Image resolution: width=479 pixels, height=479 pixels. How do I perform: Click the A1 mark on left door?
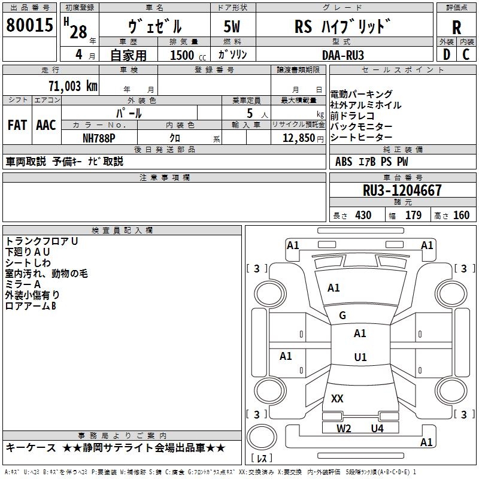click(286, 356)
